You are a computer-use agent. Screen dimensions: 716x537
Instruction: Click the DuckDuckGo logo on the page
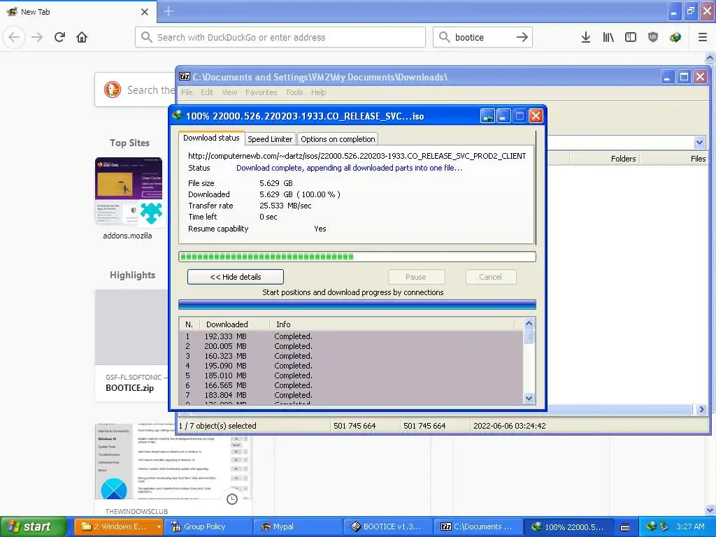point(113,89)
